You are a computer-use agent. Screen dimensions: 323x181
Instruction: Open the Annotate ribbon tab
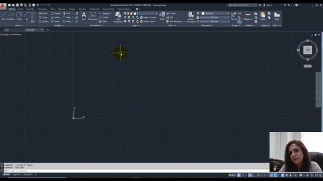point(30,9)
